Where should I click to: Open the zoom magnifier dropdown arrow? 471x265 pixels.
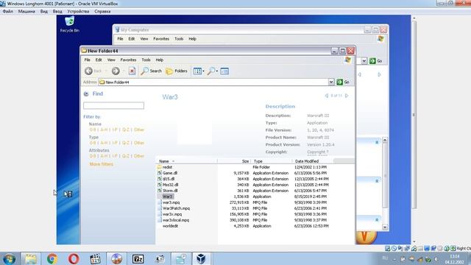(x=217, y=71)
